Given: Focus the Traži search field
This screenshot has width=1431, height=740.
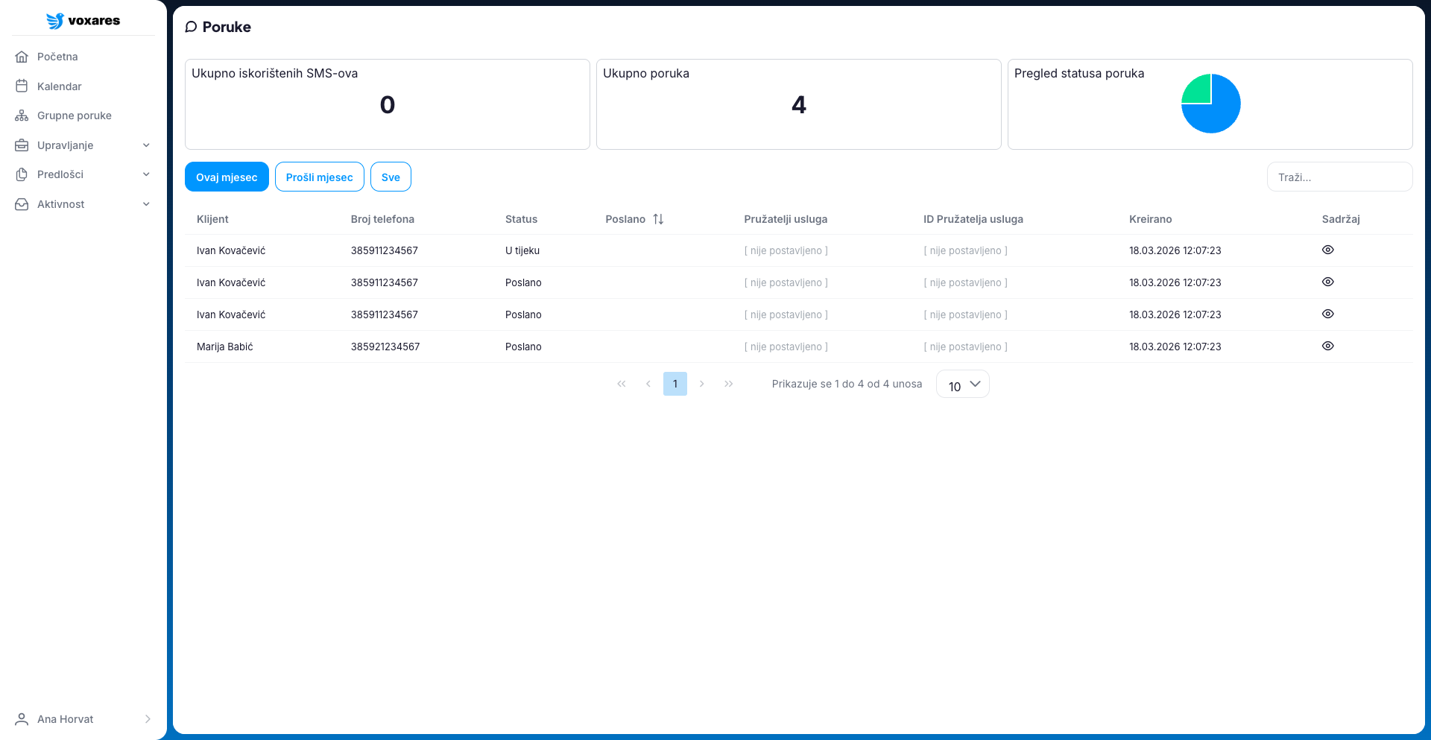Looking at the screenshot, I should click(x=1339, y=177).
